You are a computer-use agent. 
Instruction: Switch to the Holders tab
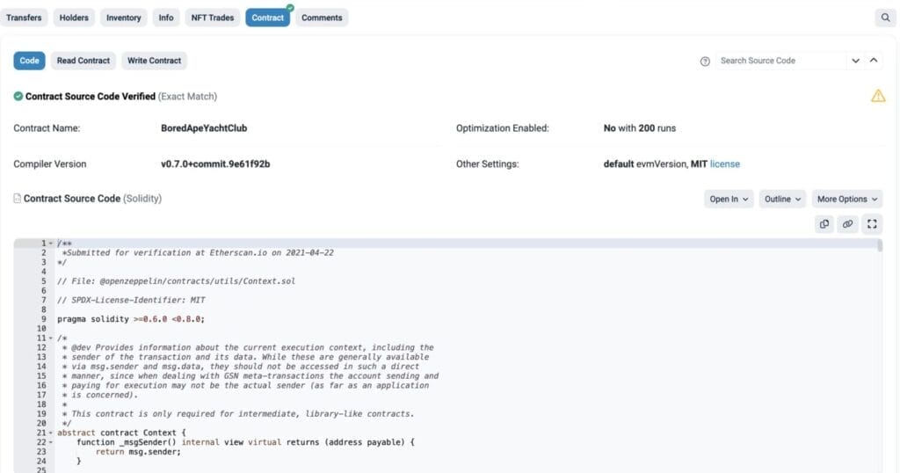[74, 18]
